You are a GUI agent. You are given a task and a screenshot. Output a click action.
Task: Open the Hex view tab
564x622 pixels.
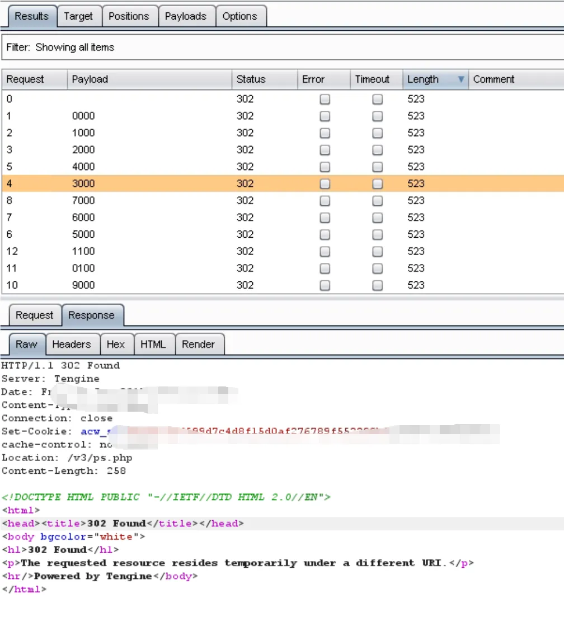[116, 345]
